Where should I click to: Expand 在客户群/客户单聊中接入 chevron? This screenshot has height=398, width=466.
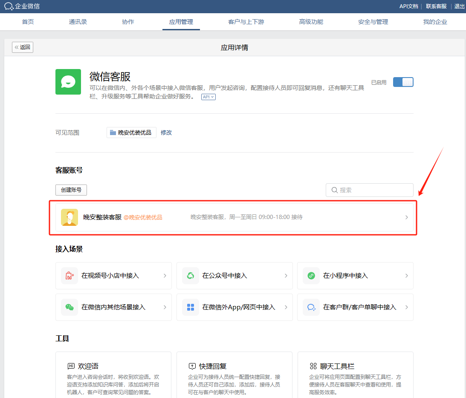[x=407, y=307]
